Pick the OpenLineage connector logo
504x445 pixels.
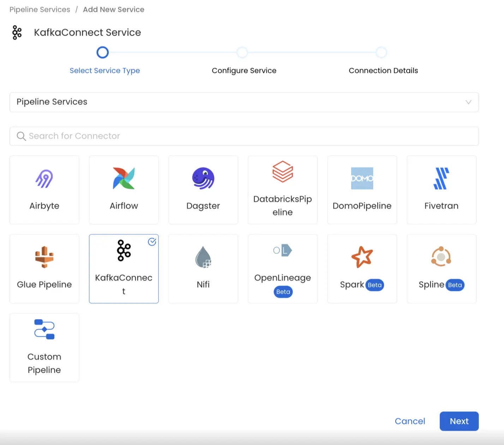282,250
